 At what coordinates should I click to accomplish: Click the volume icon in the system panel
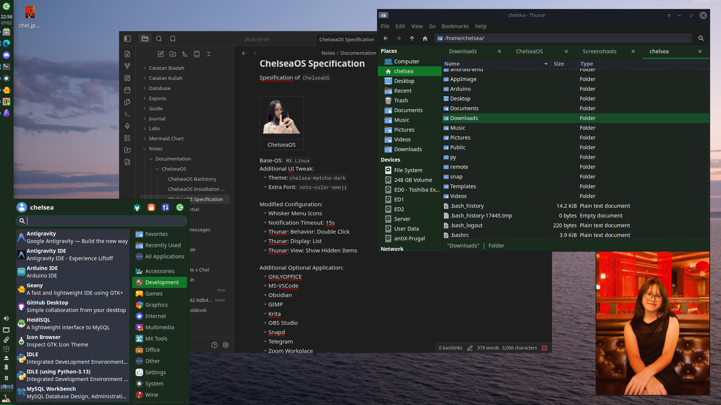pyautogui.click(x=6, y=318)
